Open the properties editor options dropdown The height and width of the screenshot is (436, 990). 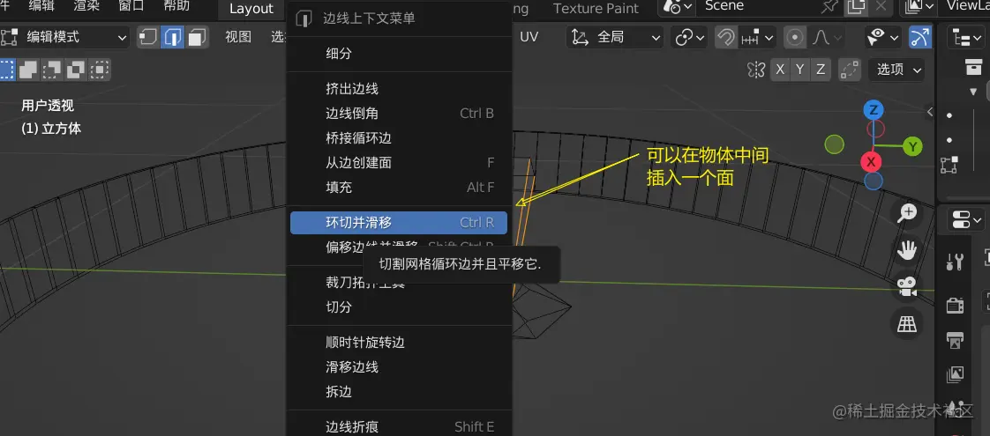[x=967, y=220]
